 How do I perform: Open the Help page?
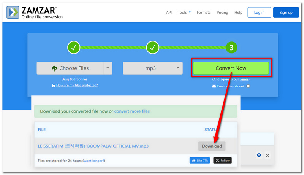pyautogui.click(x=238, y=13)
